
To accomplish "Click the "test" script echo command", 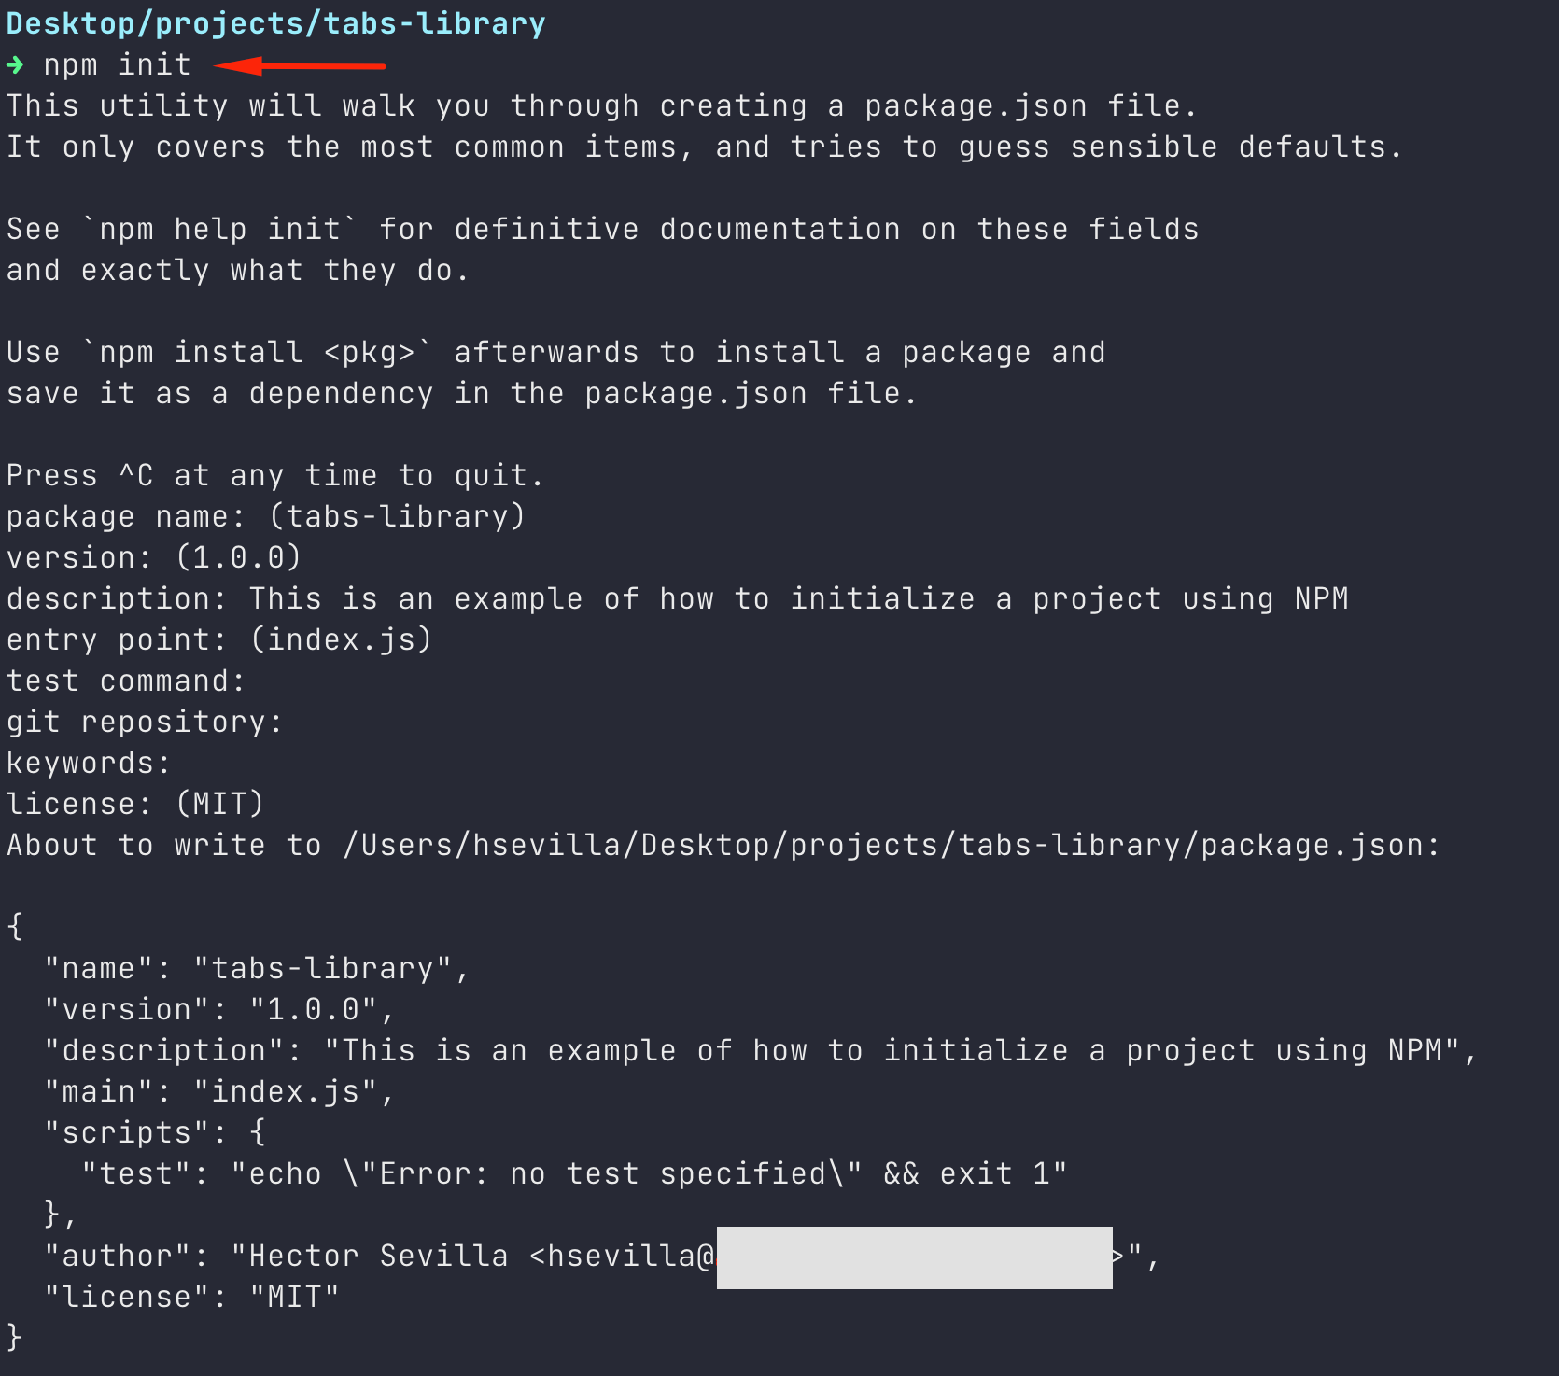I will coord(649,1174).
